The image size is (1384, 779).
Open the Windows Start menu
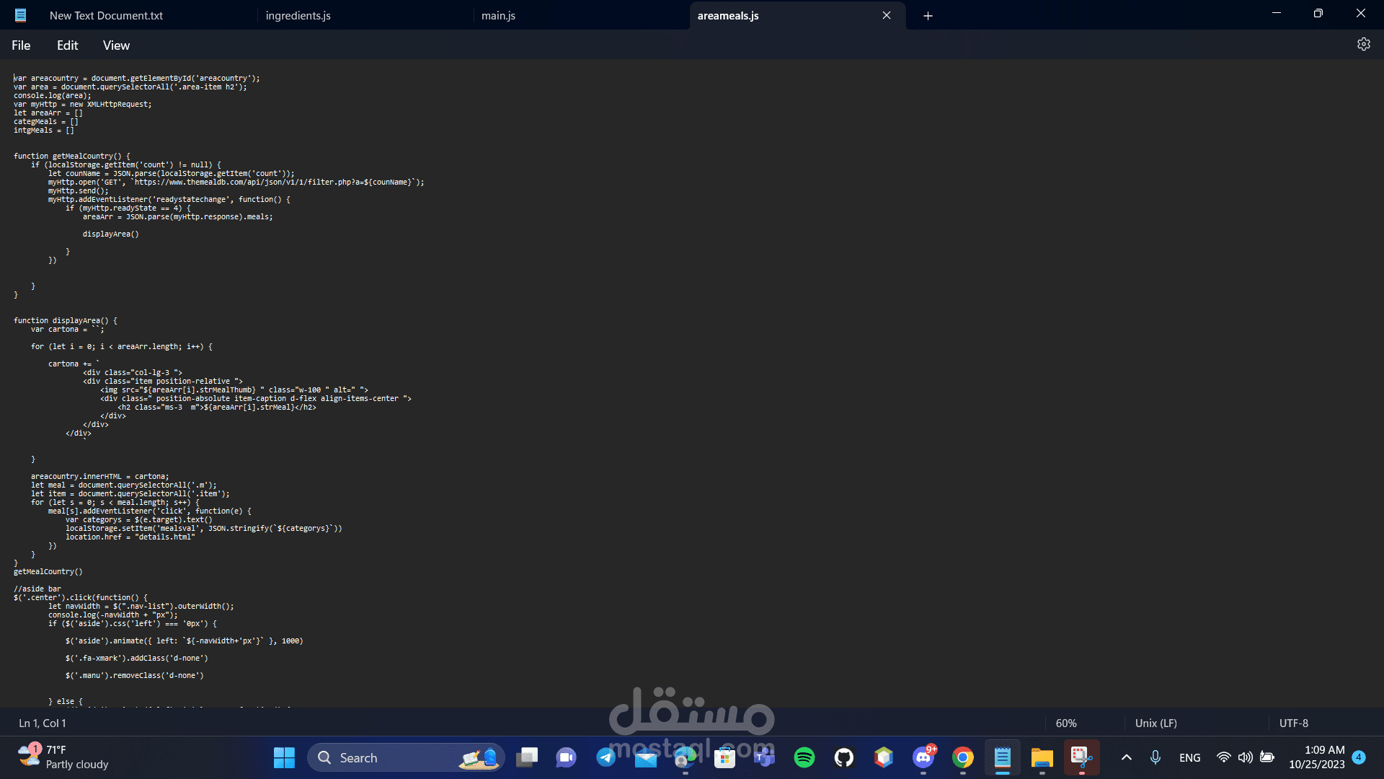click(284, 757)
